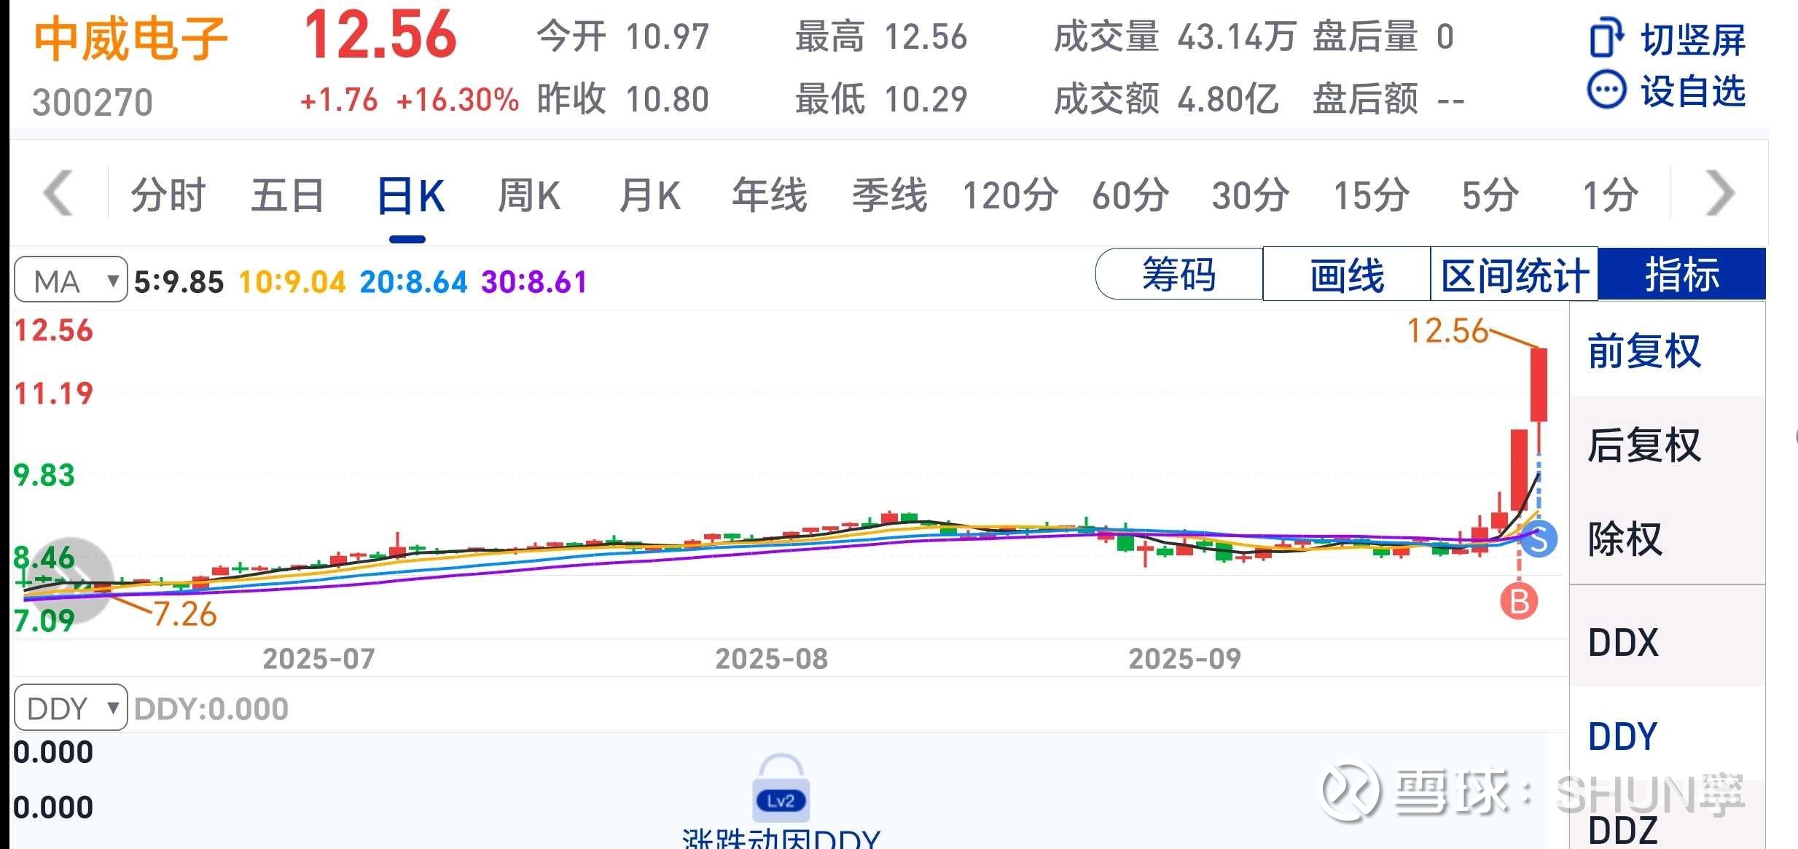Tap the add-to-watchlist circle icon
The width and height of the screenshot is (1798, 849).
pos(1606,91)
